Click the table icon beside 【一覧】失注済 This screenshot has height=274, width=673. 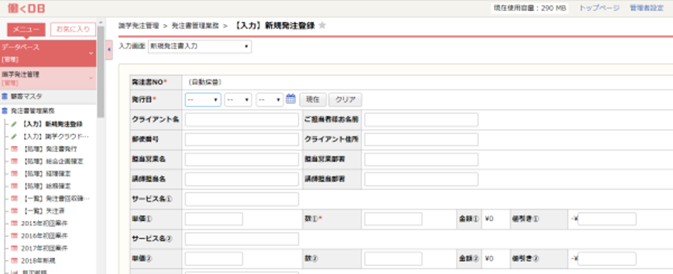tap(14, 211)
